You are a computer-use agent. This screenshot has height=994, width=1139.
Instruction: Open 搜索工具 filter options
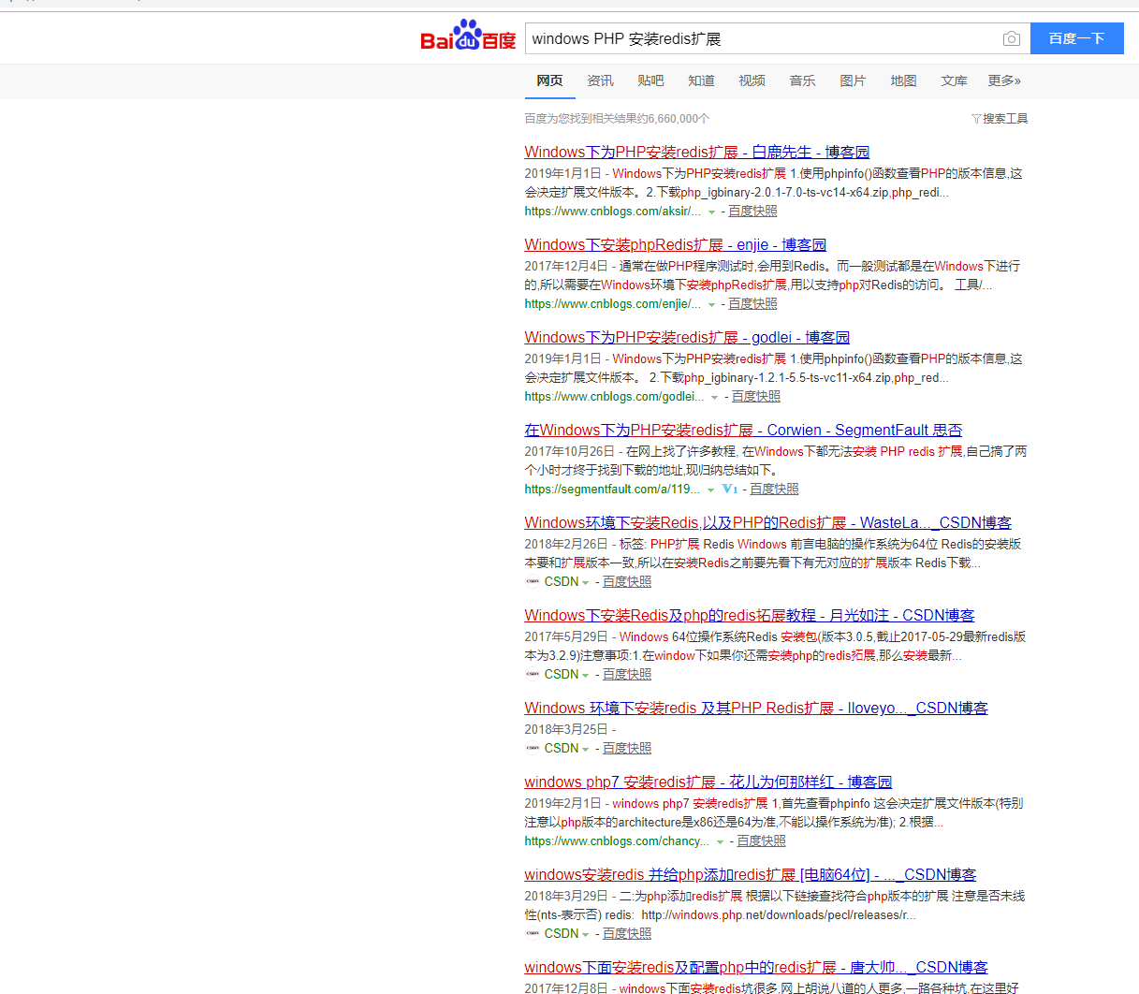tap(1000, 119)
